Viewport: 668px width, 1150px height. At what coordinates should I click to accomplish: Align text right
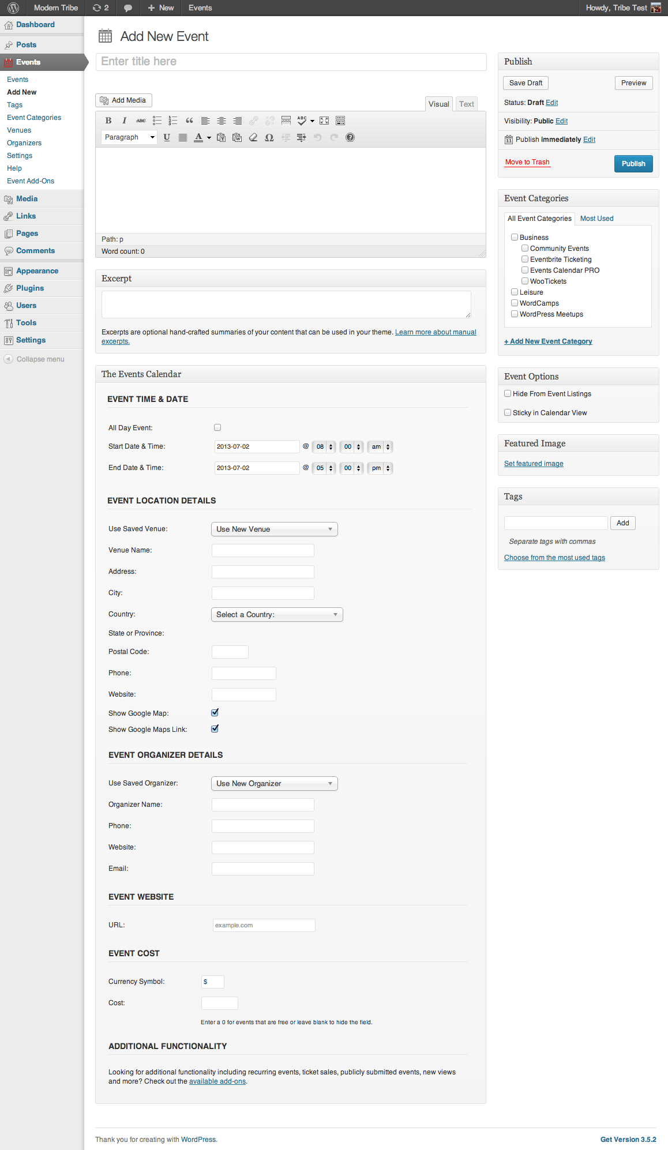[238, 121]
